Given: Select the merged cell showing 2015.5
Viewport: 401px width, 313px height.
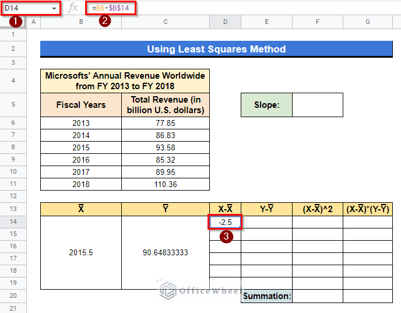Looking at the screenshot, I should 81,252.
